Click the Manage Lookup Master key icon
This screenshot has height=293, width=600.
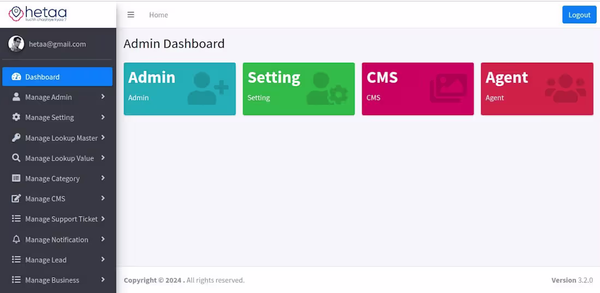[x=16, y=138]
